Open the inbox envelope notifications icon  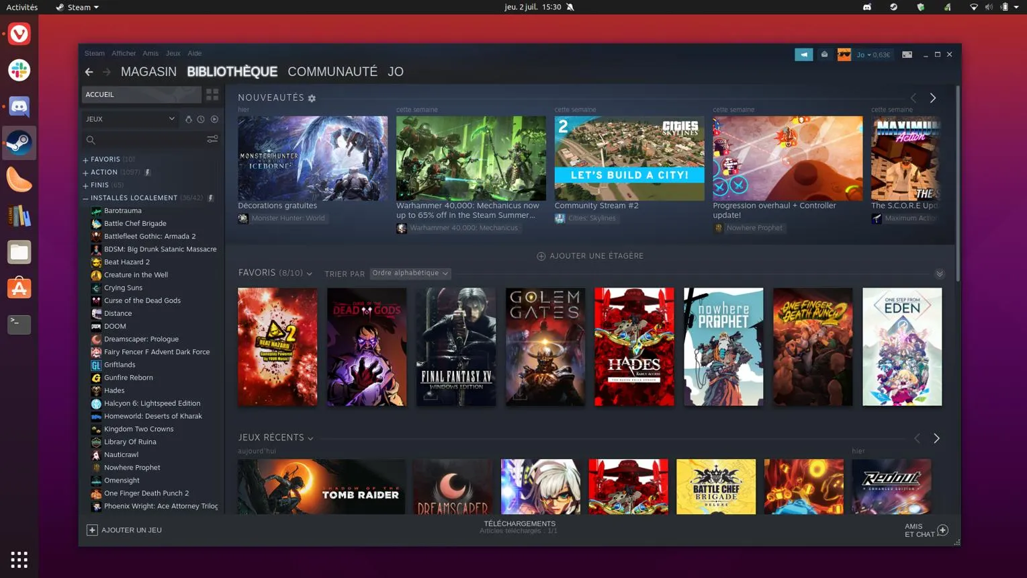pyautogui.click(x=824, y=54)
